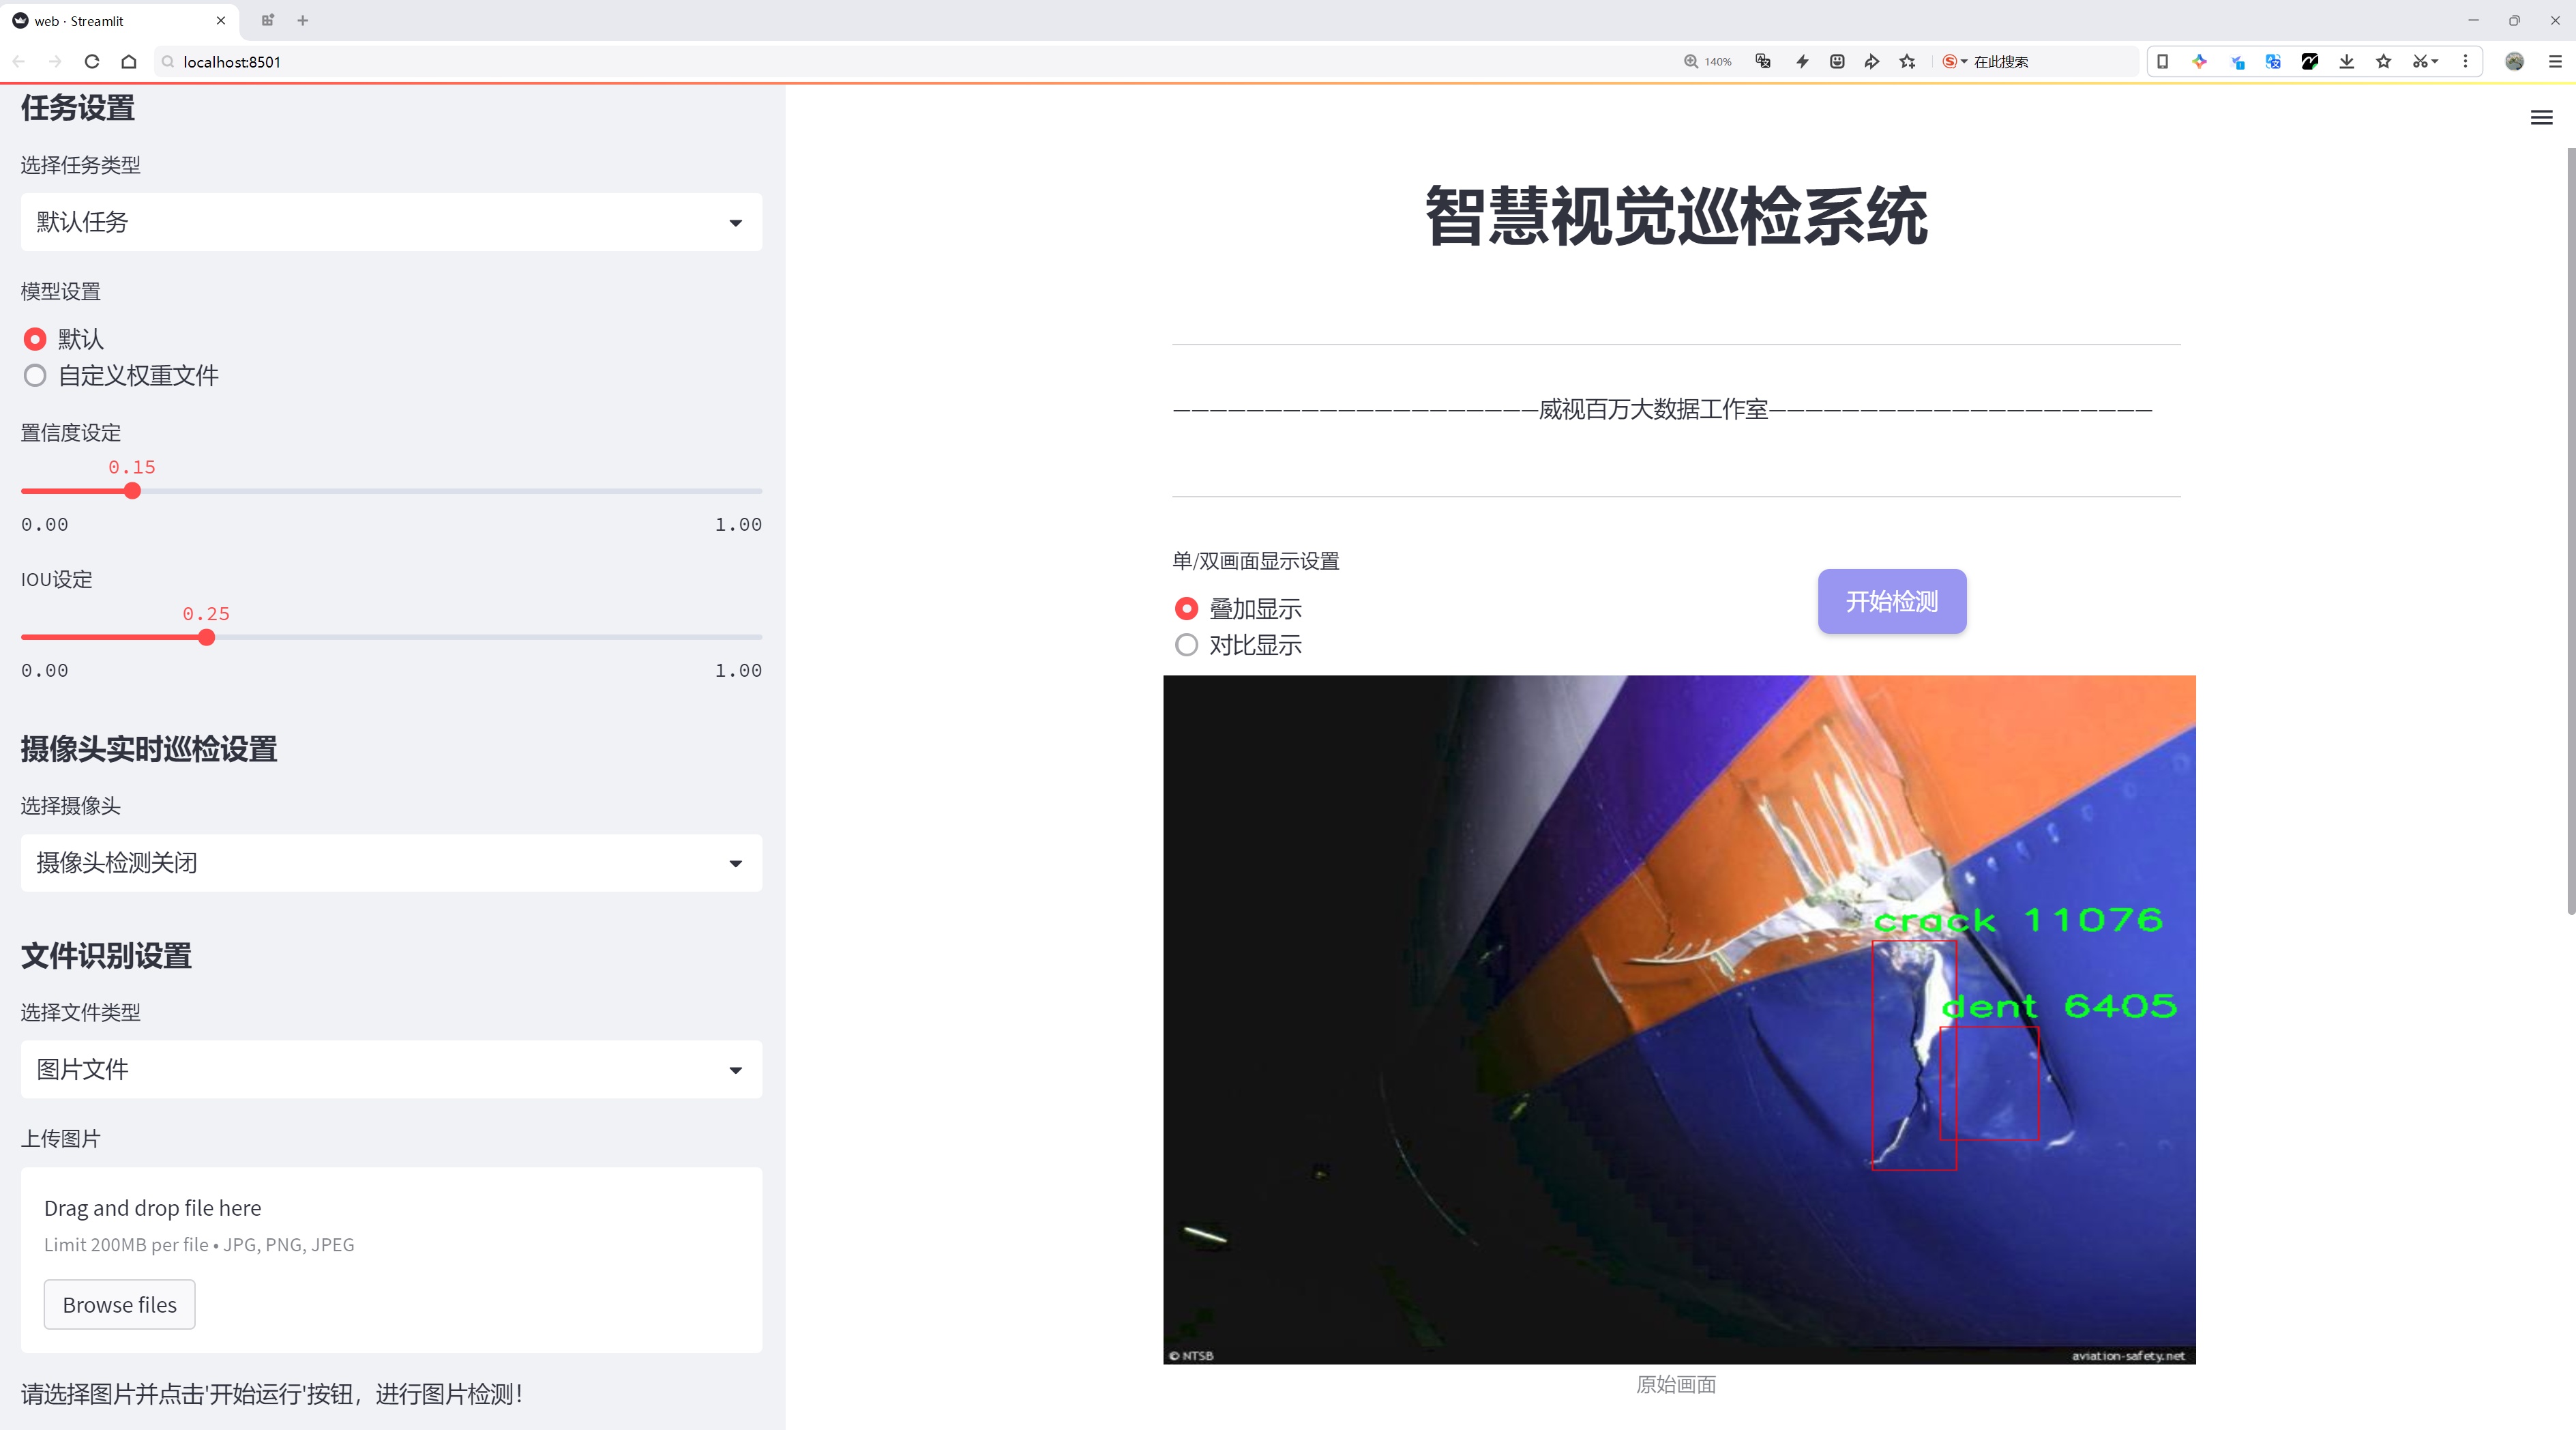Screen dimensions: 2576x1430
Task: Click the IOU设定 slider handle at 0.25
Action: 206,637
